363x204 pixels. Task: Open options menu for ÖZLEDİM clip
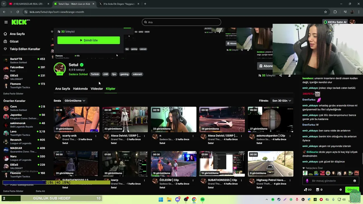(x=193, y=180)
